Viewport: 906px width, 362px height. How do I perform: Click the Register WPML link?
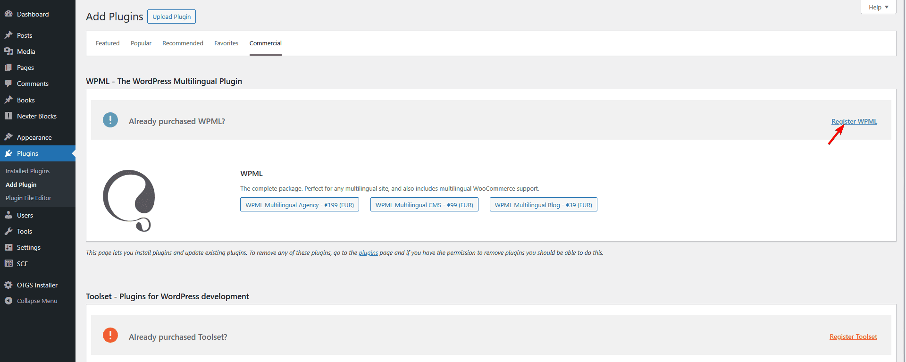point(854,121)
